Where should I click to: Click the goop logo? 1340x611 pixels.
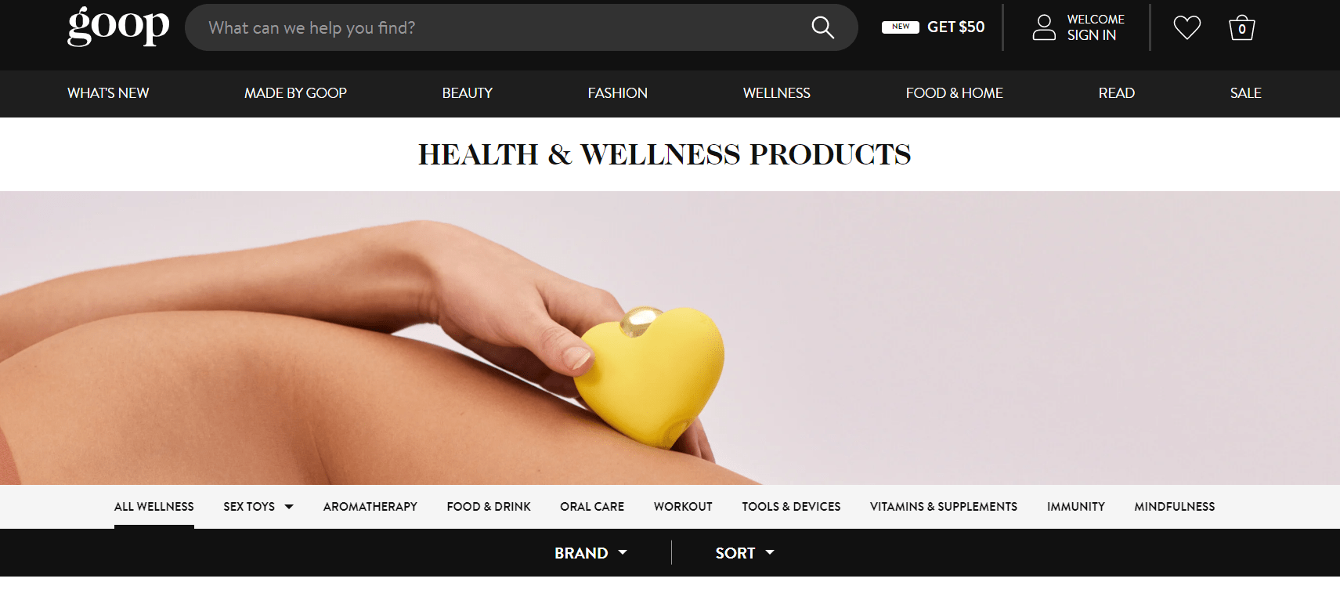(118, 26)
